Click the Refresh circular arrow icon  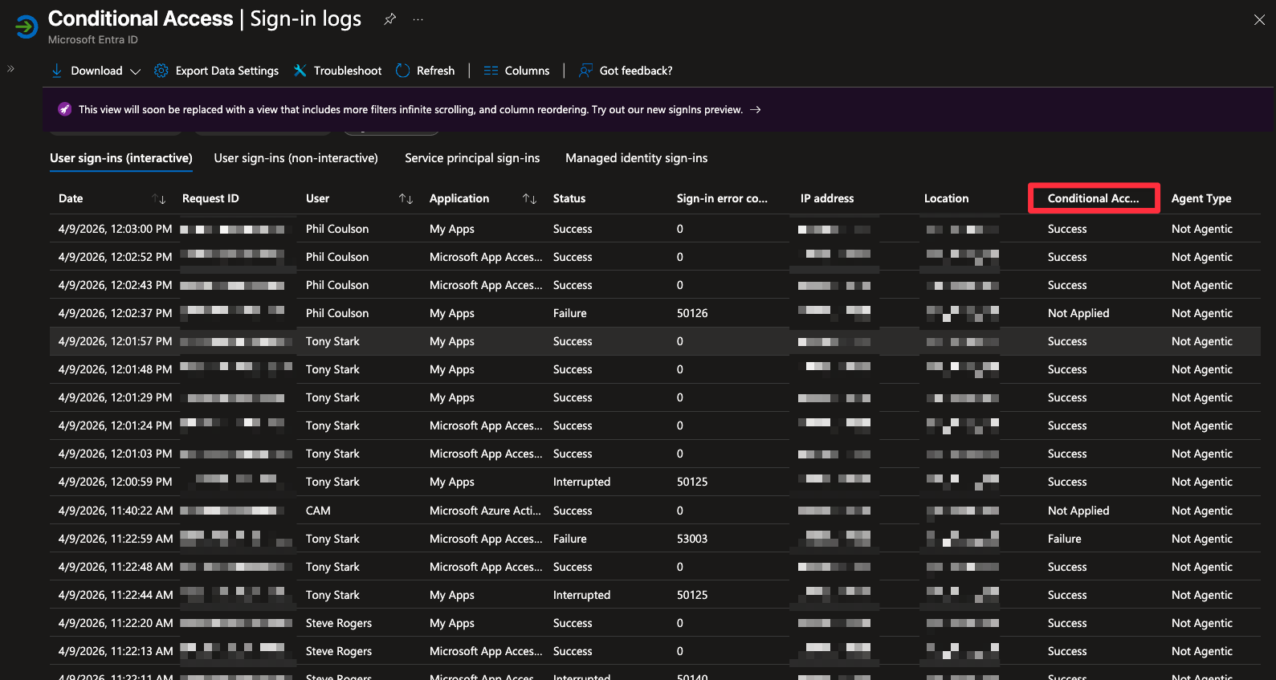tap(403, 71)
